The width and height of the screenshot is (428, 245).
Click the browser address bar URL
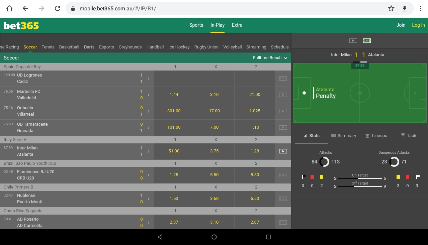pos(118,9)
